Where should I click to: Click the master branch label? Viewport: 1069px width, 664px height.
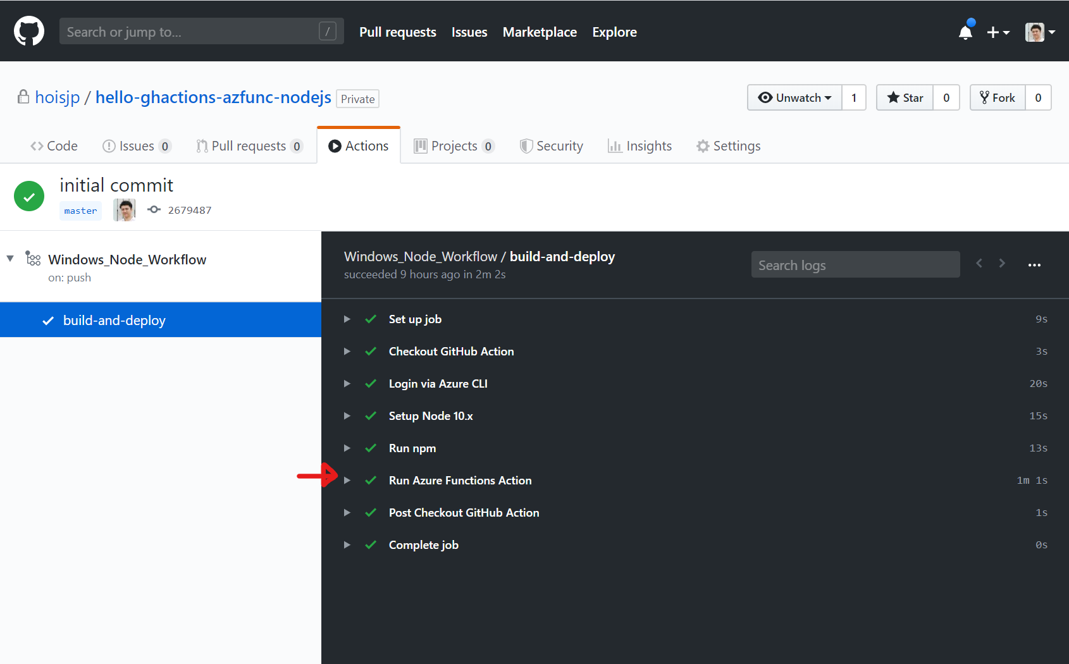(x=80, y=211)
